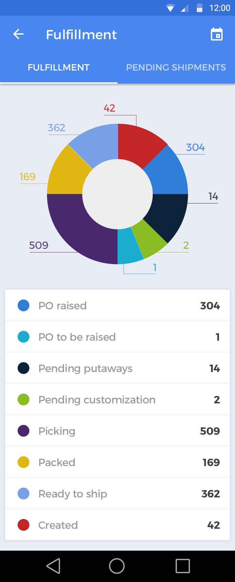Open the calendar date picker icon

click(x=217, y=34)
